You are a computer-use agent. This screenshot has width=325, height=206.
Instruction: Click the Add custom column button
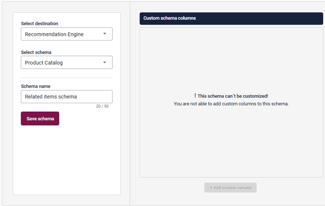click(x=231, y=188)
